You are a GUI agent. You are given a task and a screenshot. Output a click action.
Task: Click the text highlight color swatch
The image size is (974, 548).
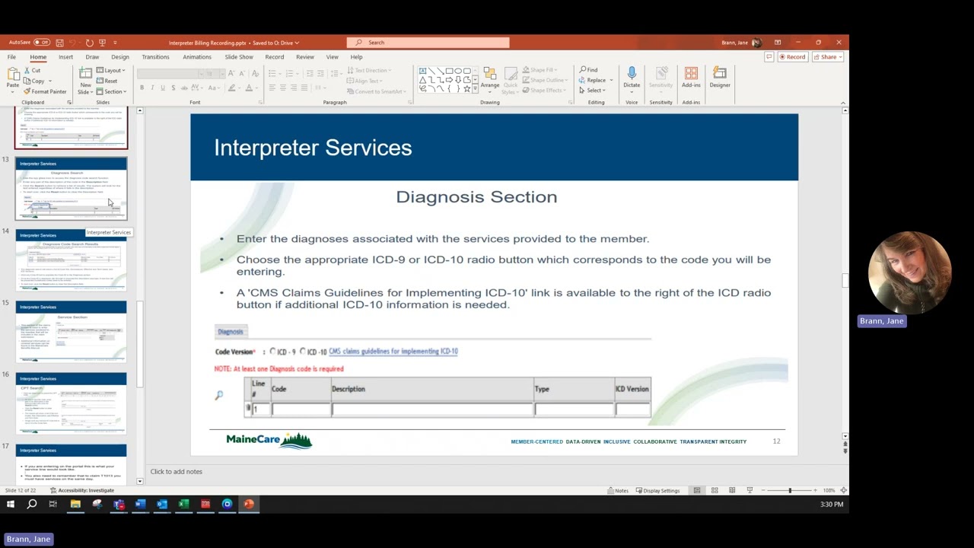(231, 88)
